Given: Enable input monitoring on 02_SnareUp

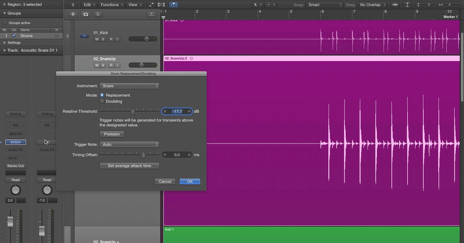Looking at the screenshot, I should point(117,65).
